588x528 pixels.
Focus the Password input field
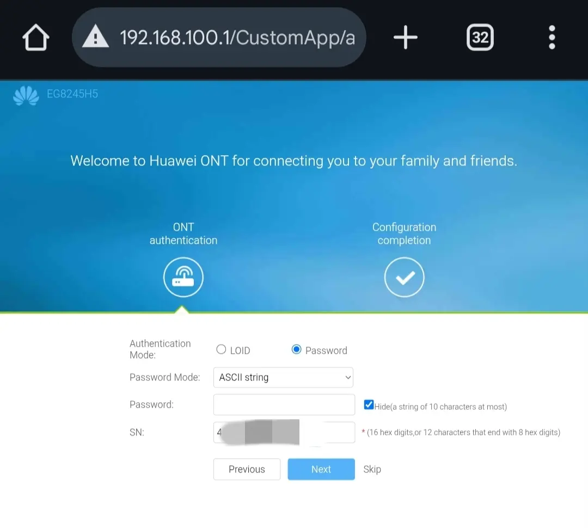[x=284, y=404]
